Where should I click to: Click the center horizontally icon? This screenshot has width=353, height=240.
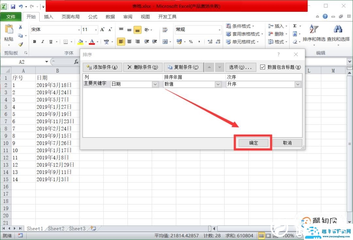click(x=129, y=41)
